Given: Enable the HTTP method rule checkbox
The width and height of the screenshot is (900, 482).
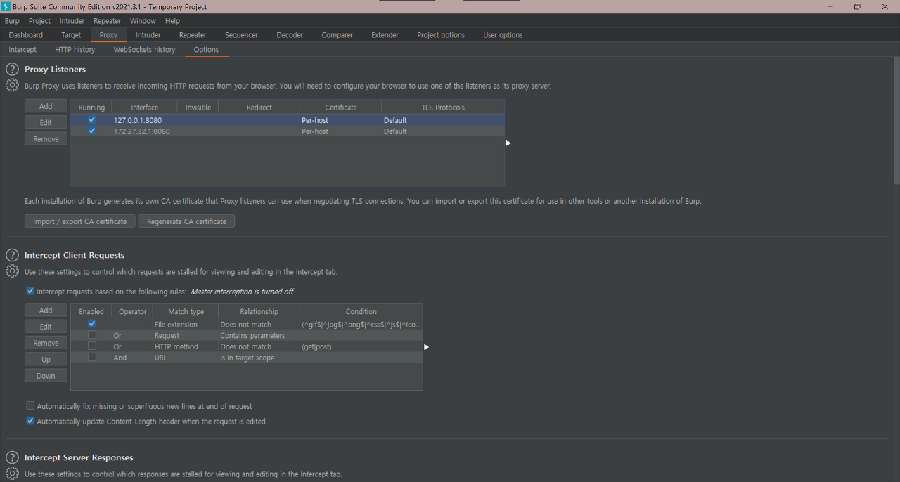Looking at the screenshot, I should [x=92, y=346].
